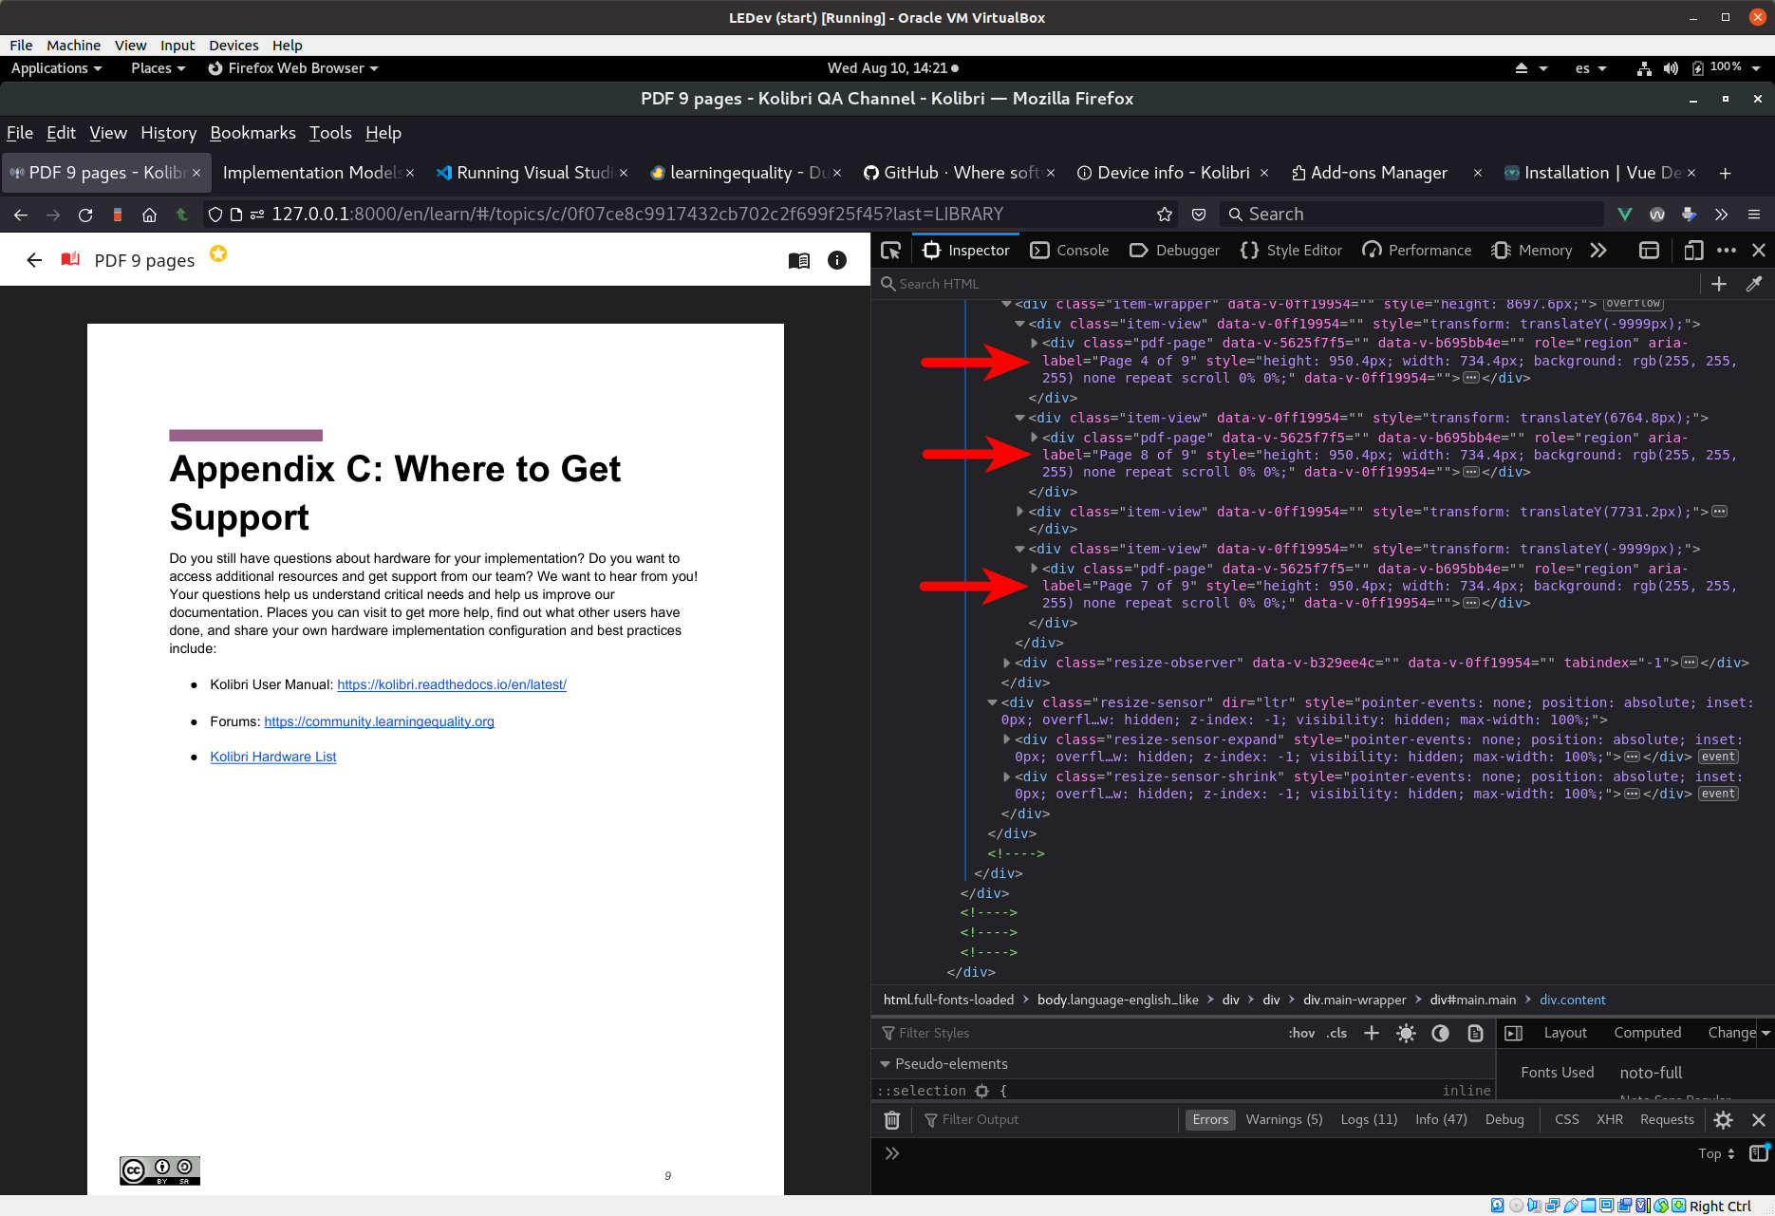Viewport: 1775px width, 1216px height.
Task: Collapse the Pseudo-elements section
Action: click(x=886, y=1063)
